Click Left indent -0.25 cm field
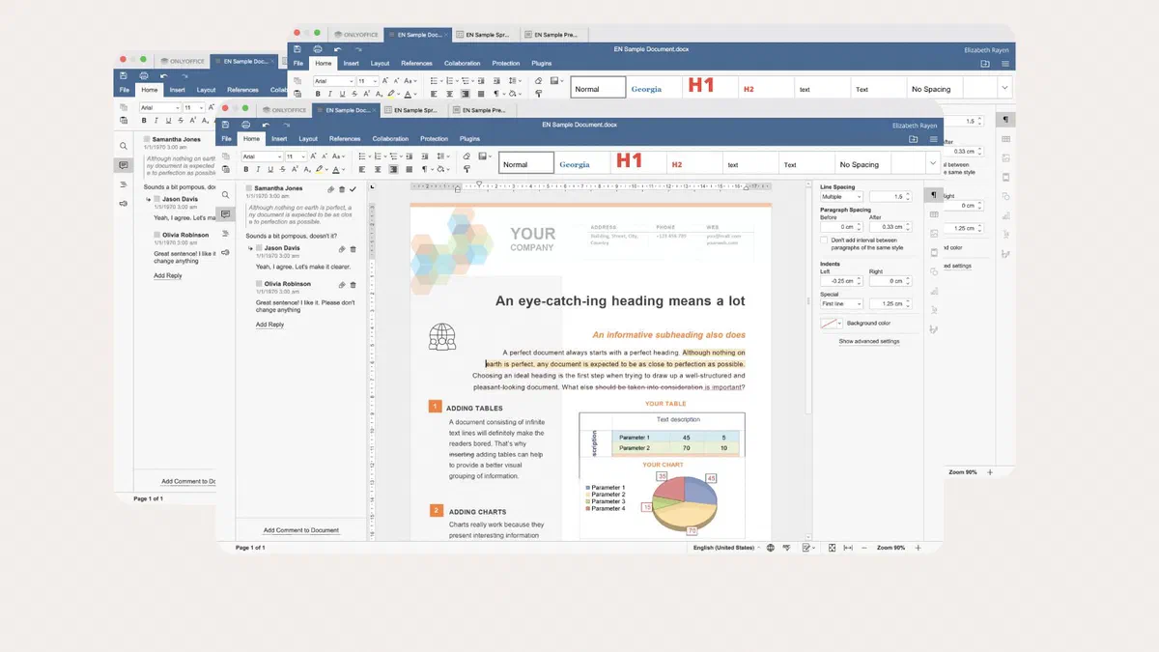This screenshot has height=652, width=1159. pos(842,281)
